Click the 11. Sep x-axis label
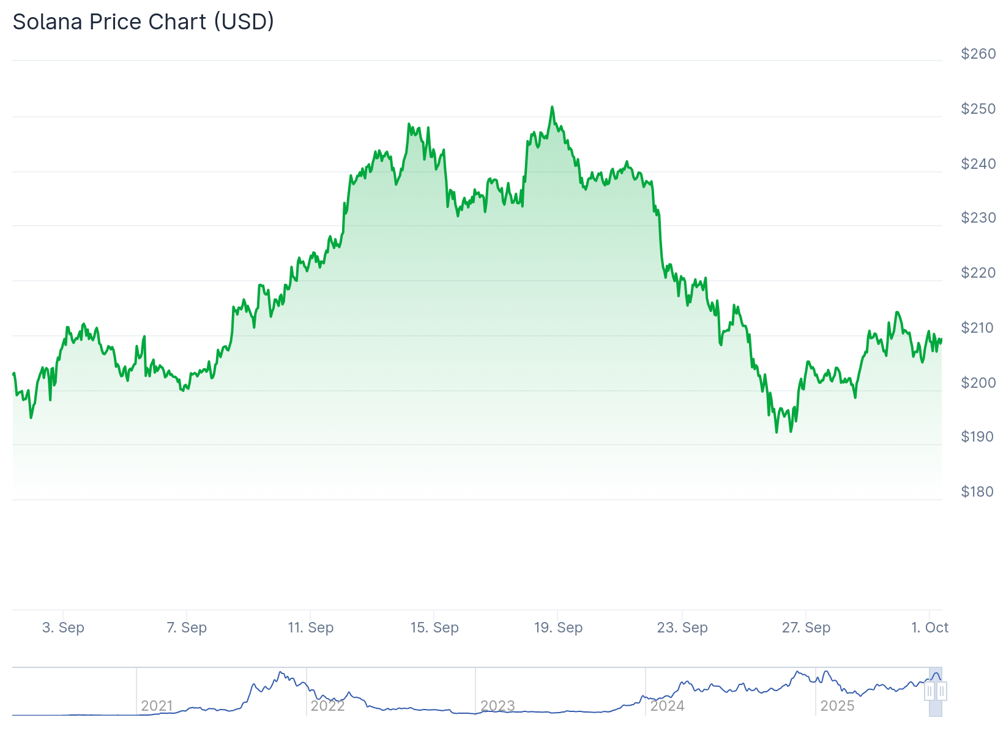This screenshot has height=734, width=1006. tap(311, 628)
